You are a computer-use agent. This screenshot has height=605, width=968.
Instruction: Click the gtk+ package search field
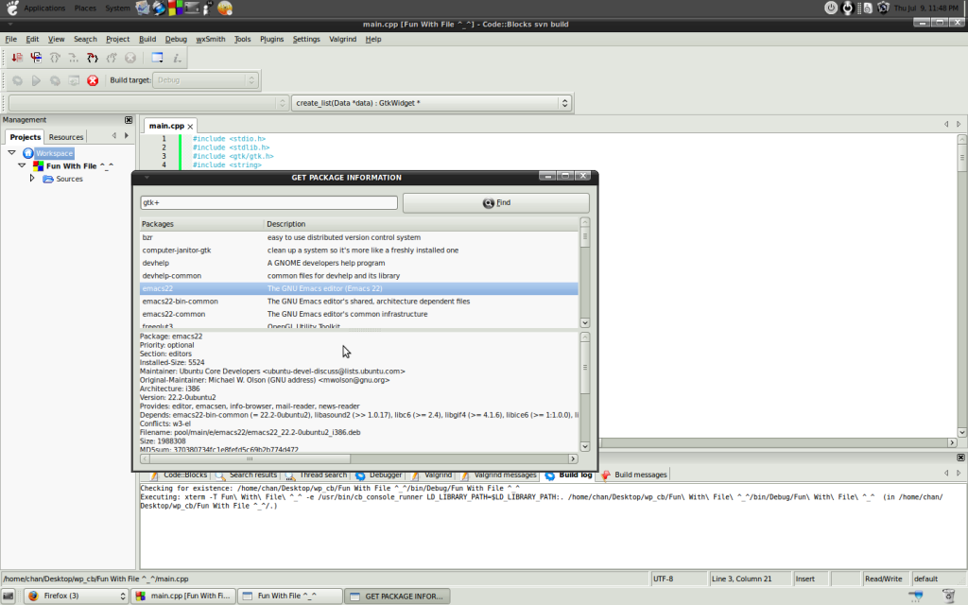pyautogui.click(x=268, y=202)
